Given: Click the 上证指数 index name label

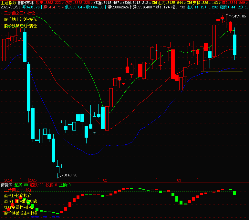Looking at the screenshot, I should click(9, 2).
